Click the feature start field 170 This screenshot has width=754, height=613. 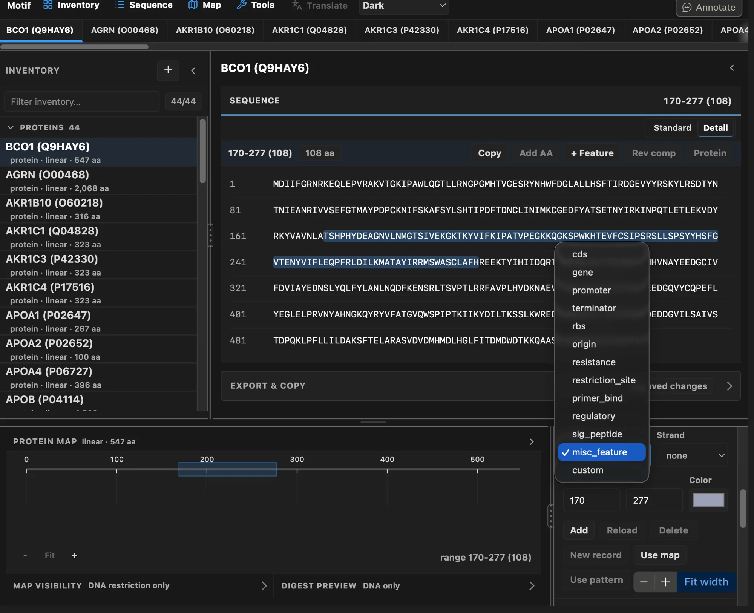(591, 500)
